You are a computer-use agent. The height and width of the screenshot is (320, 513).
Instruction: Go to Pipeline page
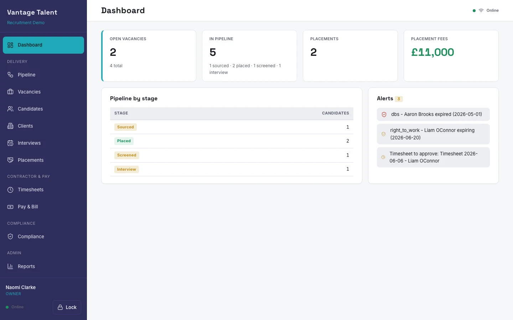coord(43,75)
